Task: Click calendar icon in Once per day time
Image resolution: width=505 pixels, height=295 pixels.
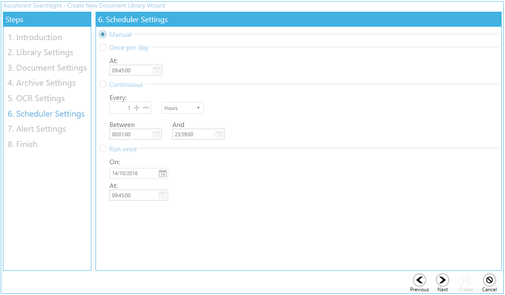Action: tap(157, 71)
